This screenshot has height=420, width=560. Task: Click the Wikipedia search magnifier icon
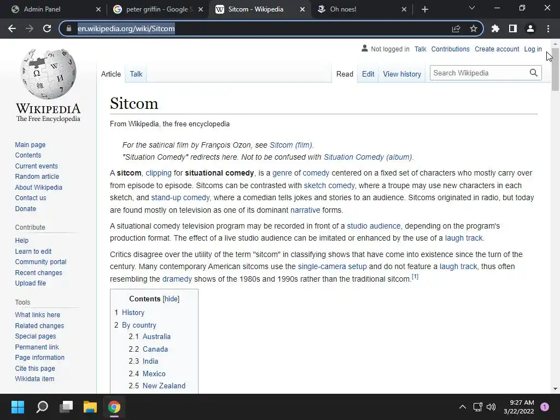pyautogui.click(x=534, y=73)
